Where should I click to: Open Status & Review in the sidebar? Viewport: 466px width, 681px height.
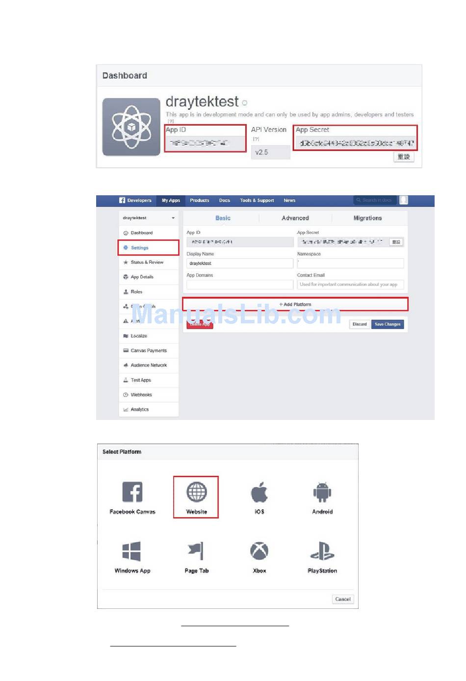(x=147, y=262)
